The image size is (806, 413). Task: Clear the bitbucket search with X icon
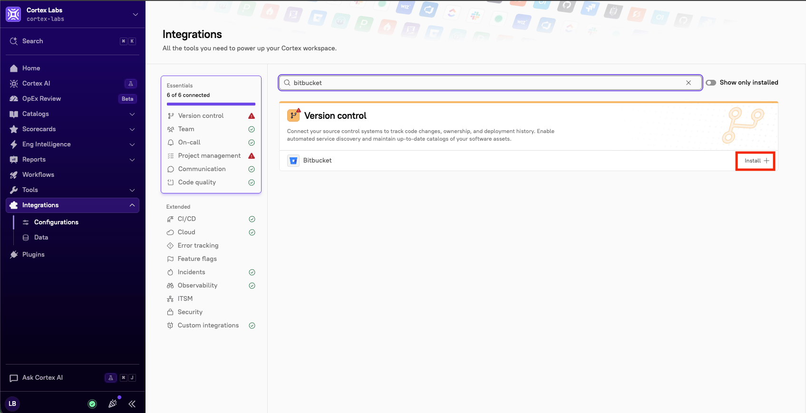(689, 83)
